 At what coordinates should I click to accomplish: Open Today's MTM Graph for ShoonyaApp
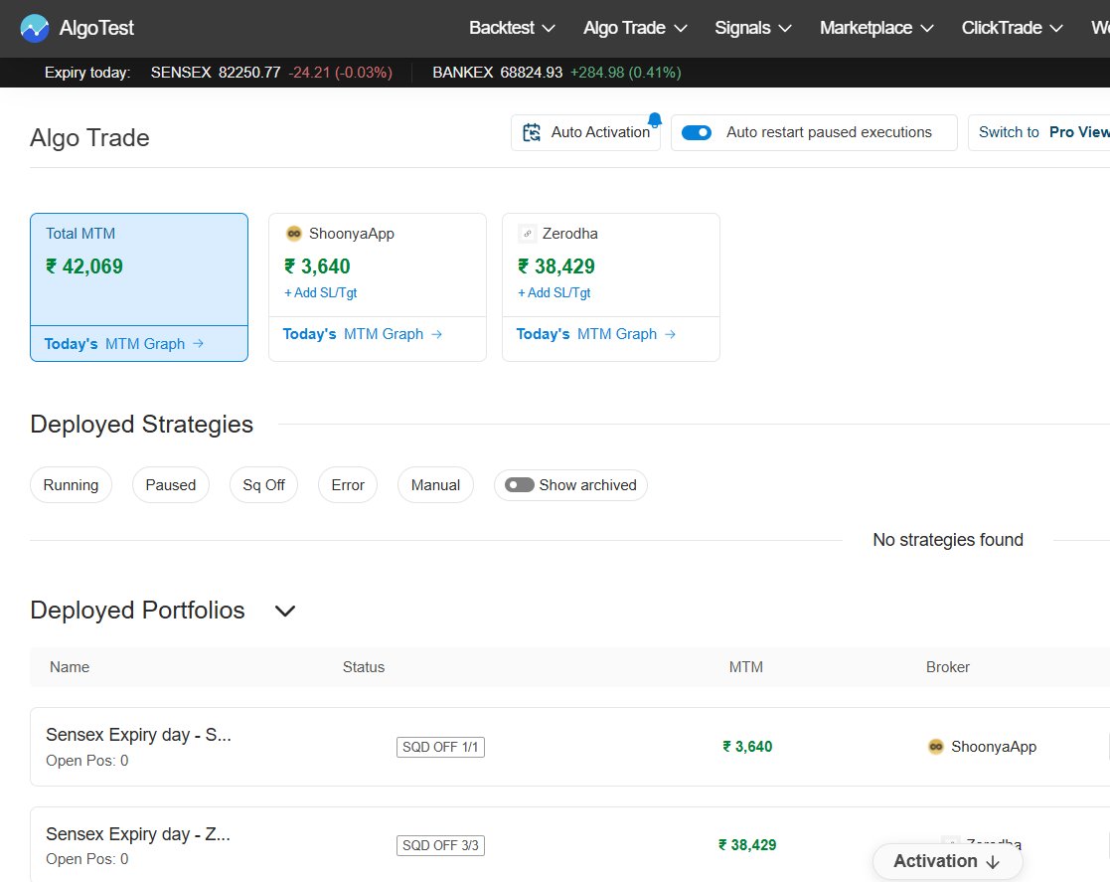pyautogui.click(x=363, y=334)
